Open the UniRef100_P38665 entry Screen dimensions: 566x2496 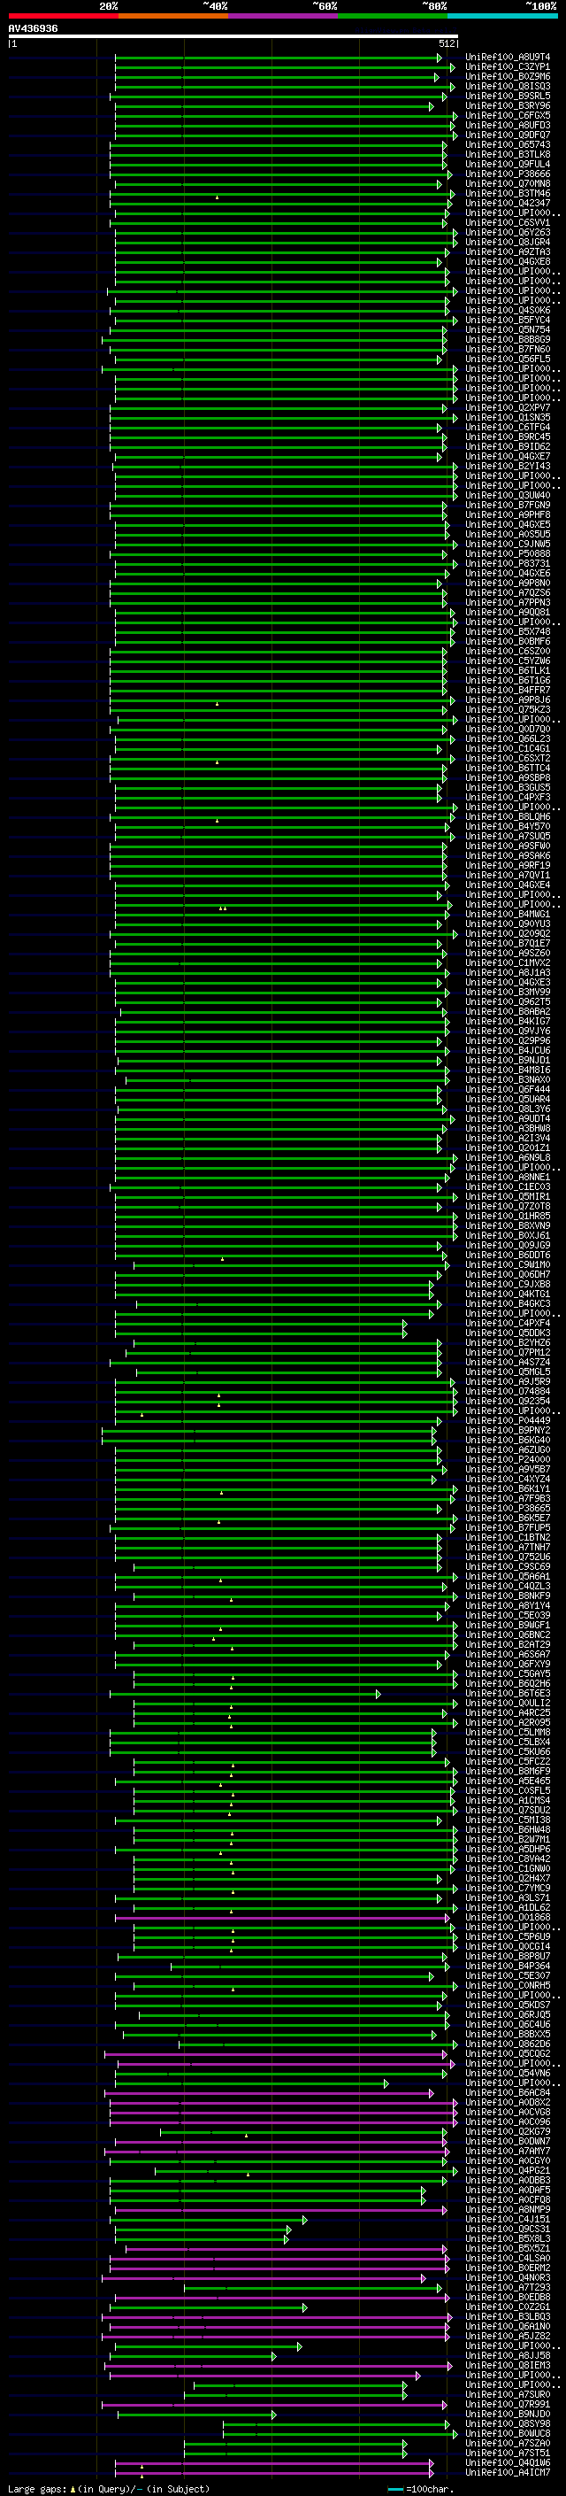click(508, 1509)
